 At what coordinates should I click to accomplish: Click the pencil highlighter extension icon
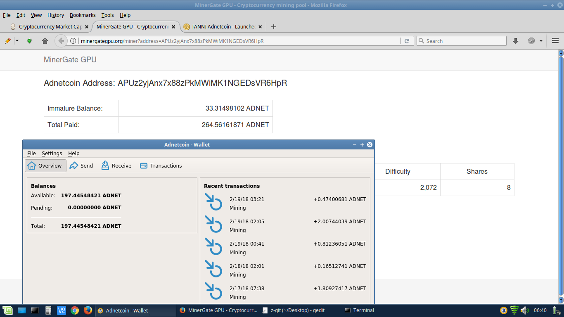click(x=7, y=41)
